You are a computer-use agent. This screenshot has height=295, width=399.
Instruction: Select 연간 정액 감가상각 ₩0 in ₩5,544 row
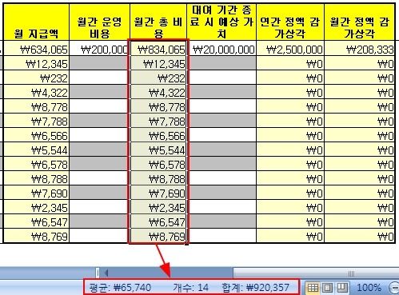point(290,149)
